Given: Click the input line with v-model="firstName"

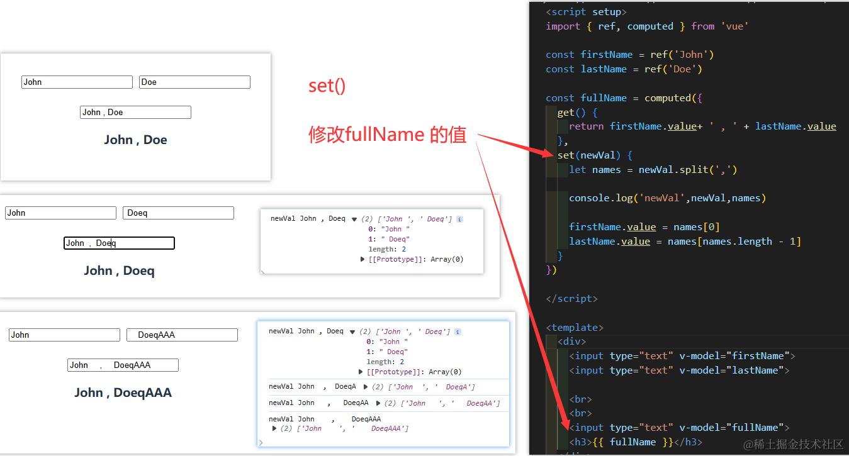Looking at the screenshot, I should (682, 355).
